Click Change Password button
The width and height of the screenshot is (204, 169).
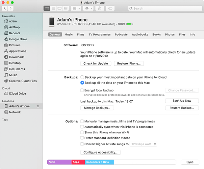pos(182,90)
